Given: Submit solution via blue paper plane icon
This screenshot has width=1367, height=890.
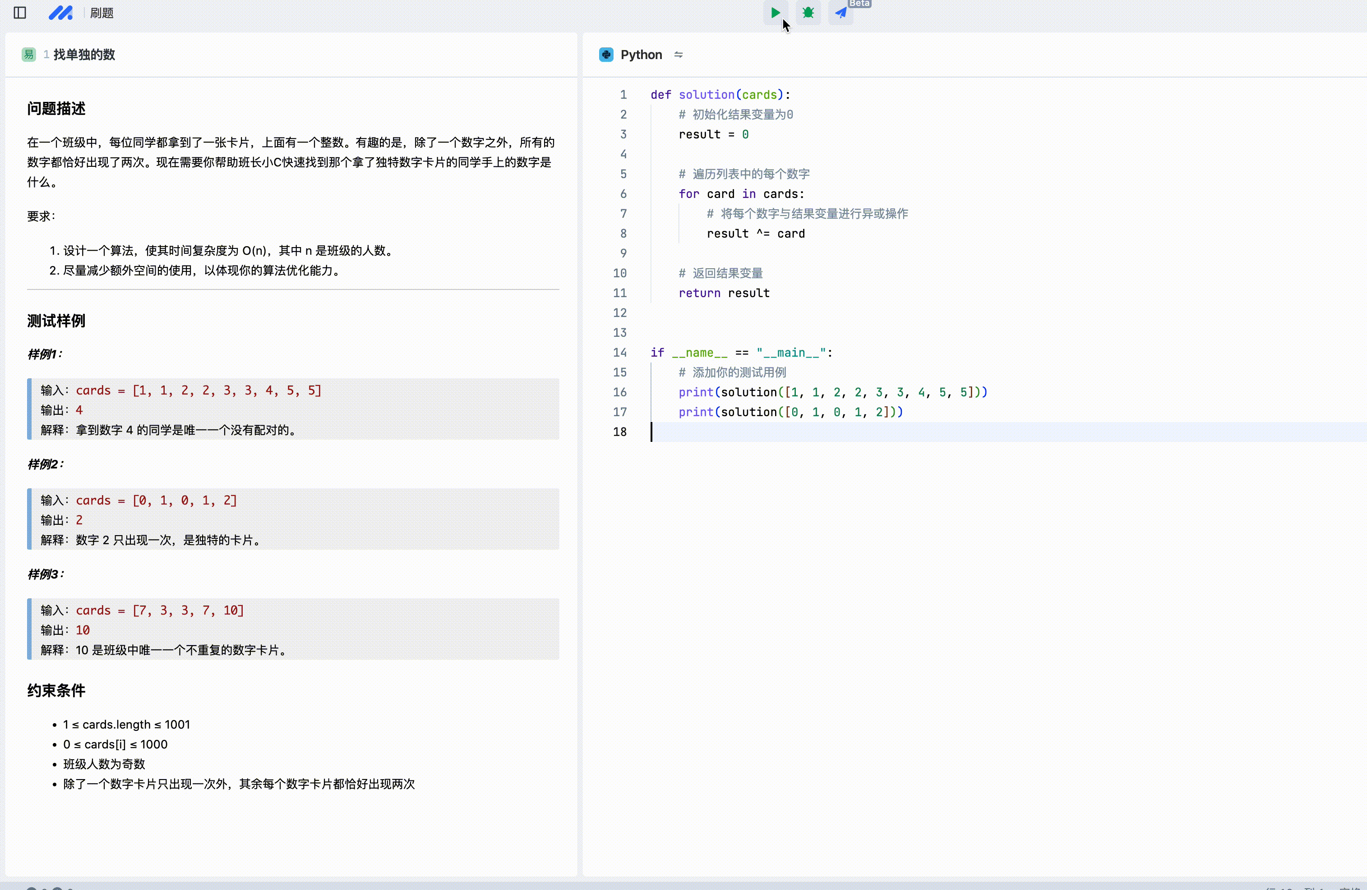Looking at the screenshot, I should (841, 13).
